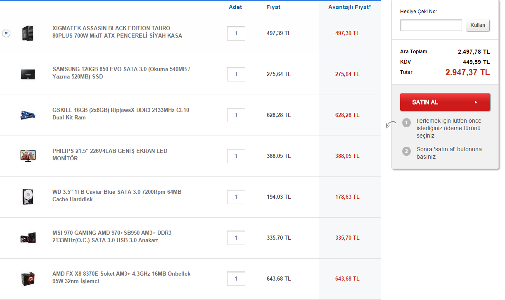Click quantity field for XIGMATEK case
The image size is (505, 300).
236,33
